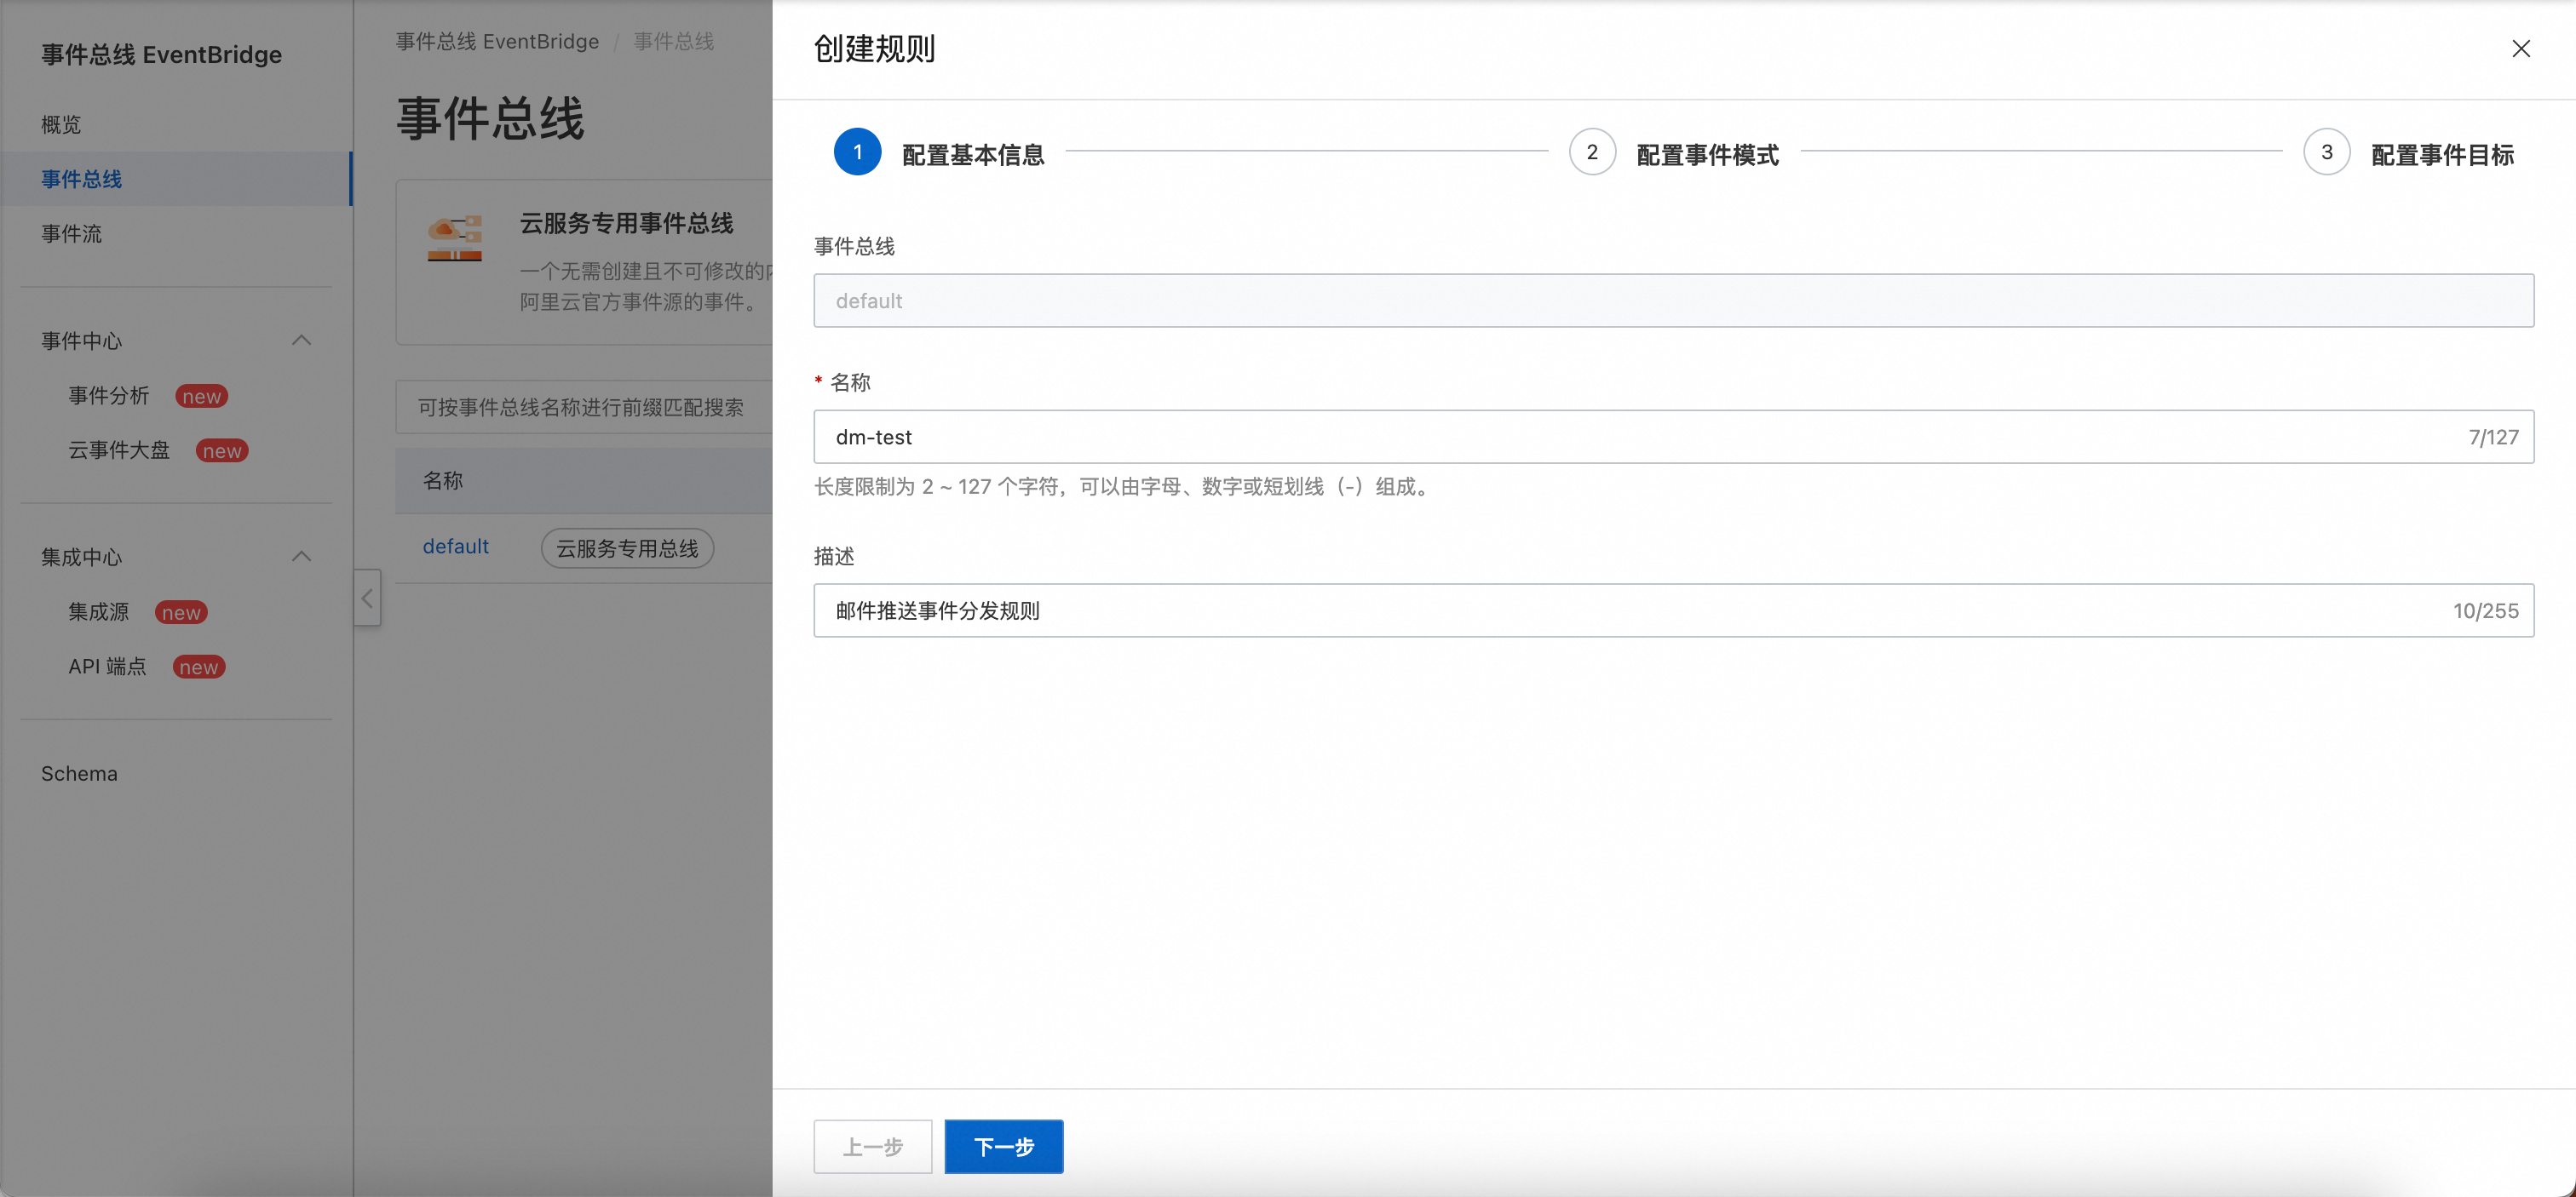
Task: Open API 端点 menu item
Action: 107,667
